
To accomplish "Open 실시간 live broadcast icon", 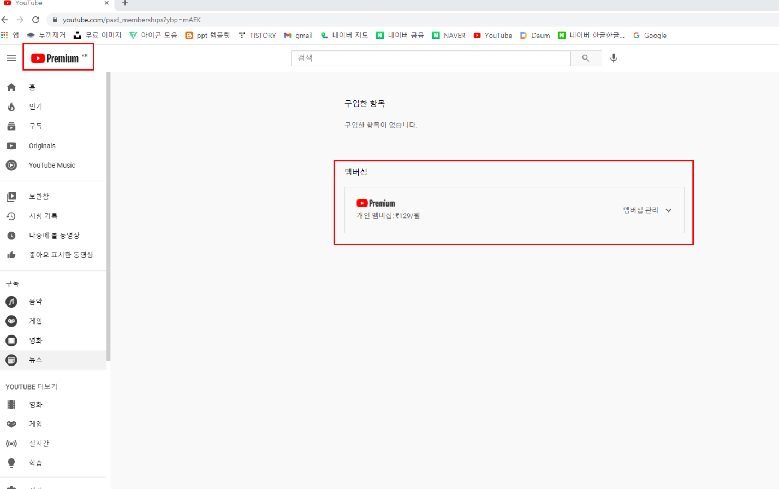I will [11, 444].
